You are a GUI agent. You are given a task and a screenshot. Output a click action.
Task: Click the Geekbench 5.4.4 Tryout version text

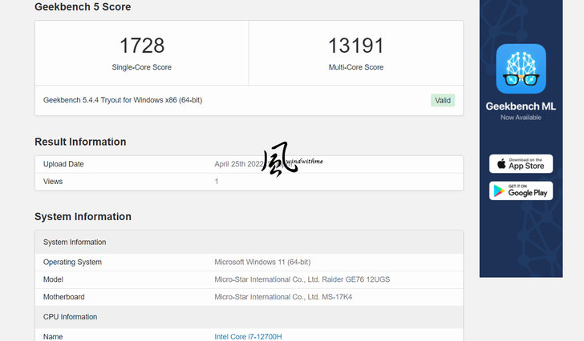pos(123,100)
